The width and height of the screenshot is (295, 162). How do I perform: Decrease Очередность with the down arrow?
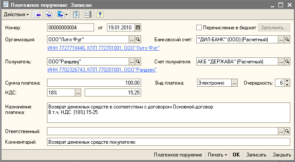coord(287,85)
